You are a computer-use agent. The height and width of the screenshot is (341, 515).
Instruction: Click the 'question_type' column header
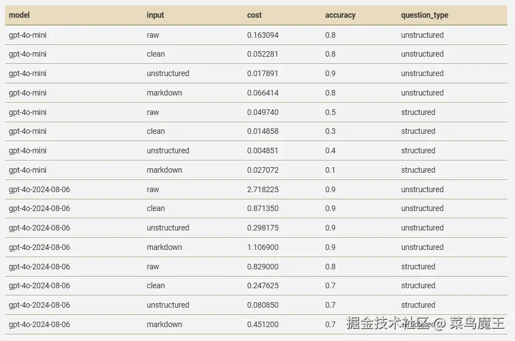[x=425, y=15]
